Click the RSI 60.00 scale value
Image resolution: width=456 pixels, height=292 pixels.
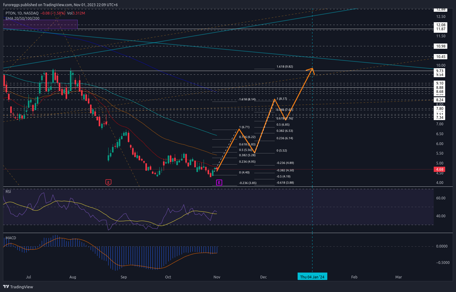pyautogui.click(x=441, y=198)
